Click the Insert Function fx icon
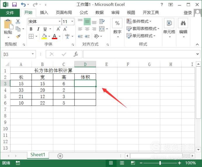This screenshot has width=202, height=167. [76, 54]
